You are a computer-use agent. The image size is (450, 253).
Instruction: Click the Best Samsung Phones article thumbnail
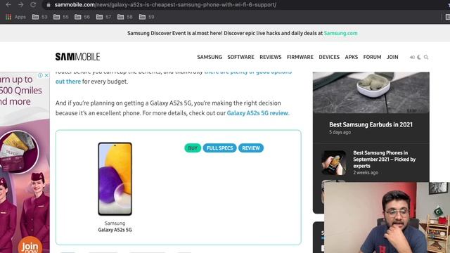pyautogui.click(x=333, y=162)
